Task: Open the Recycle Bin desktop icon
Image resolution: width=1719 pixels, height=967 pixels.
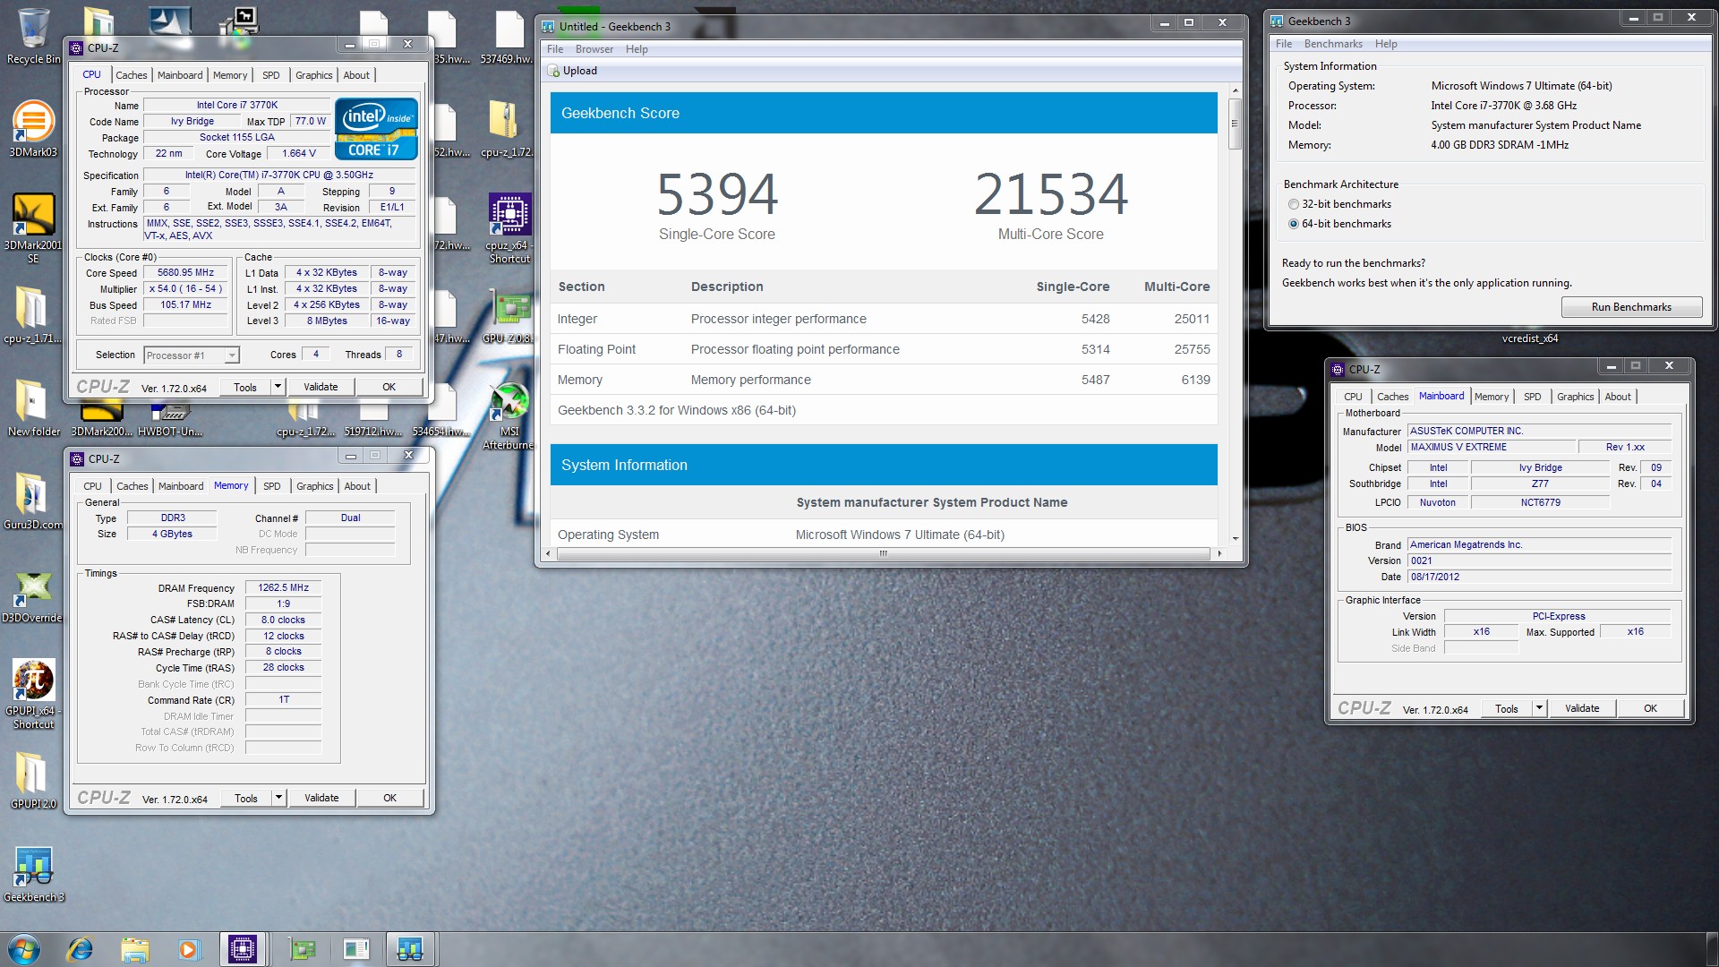Action: [33, 36]
